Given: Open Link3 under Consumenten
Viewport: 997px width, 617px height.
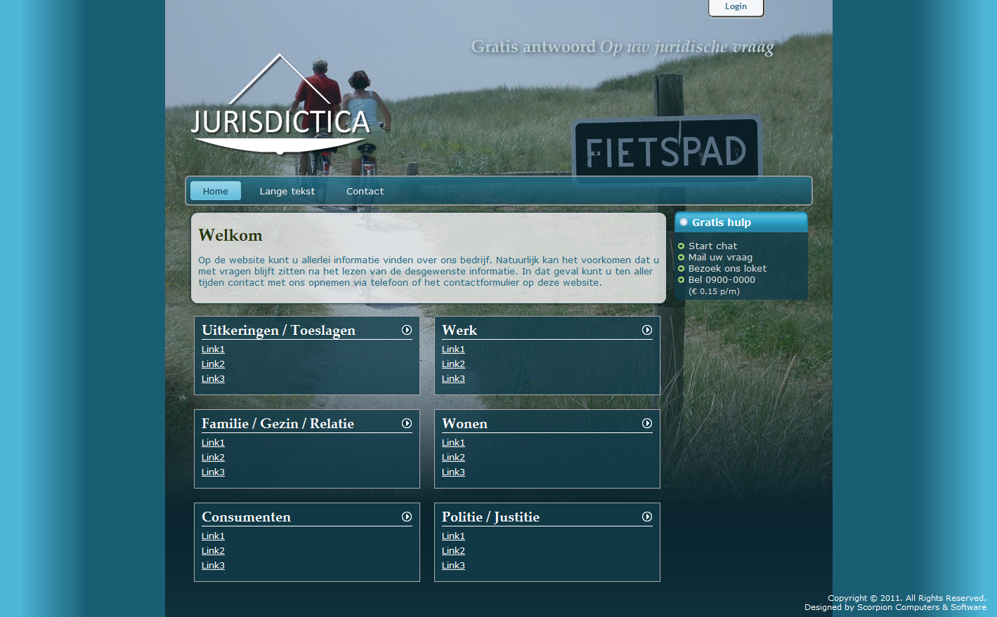Looking at the screenshot, I should click(x=213, y=566).
